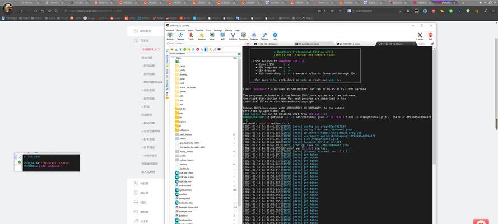This screenshot has height=224, width=498.
Task: Open the Help menu in the menu bar
Action: (238, 30)
